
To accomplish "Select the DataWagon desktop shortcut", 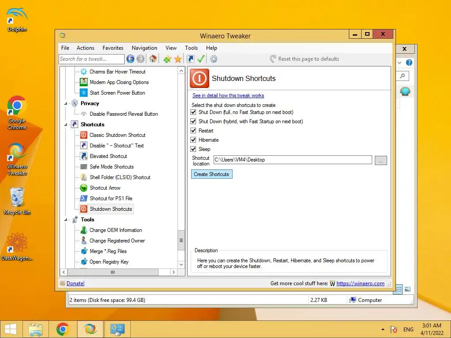I will click(17, 246).
